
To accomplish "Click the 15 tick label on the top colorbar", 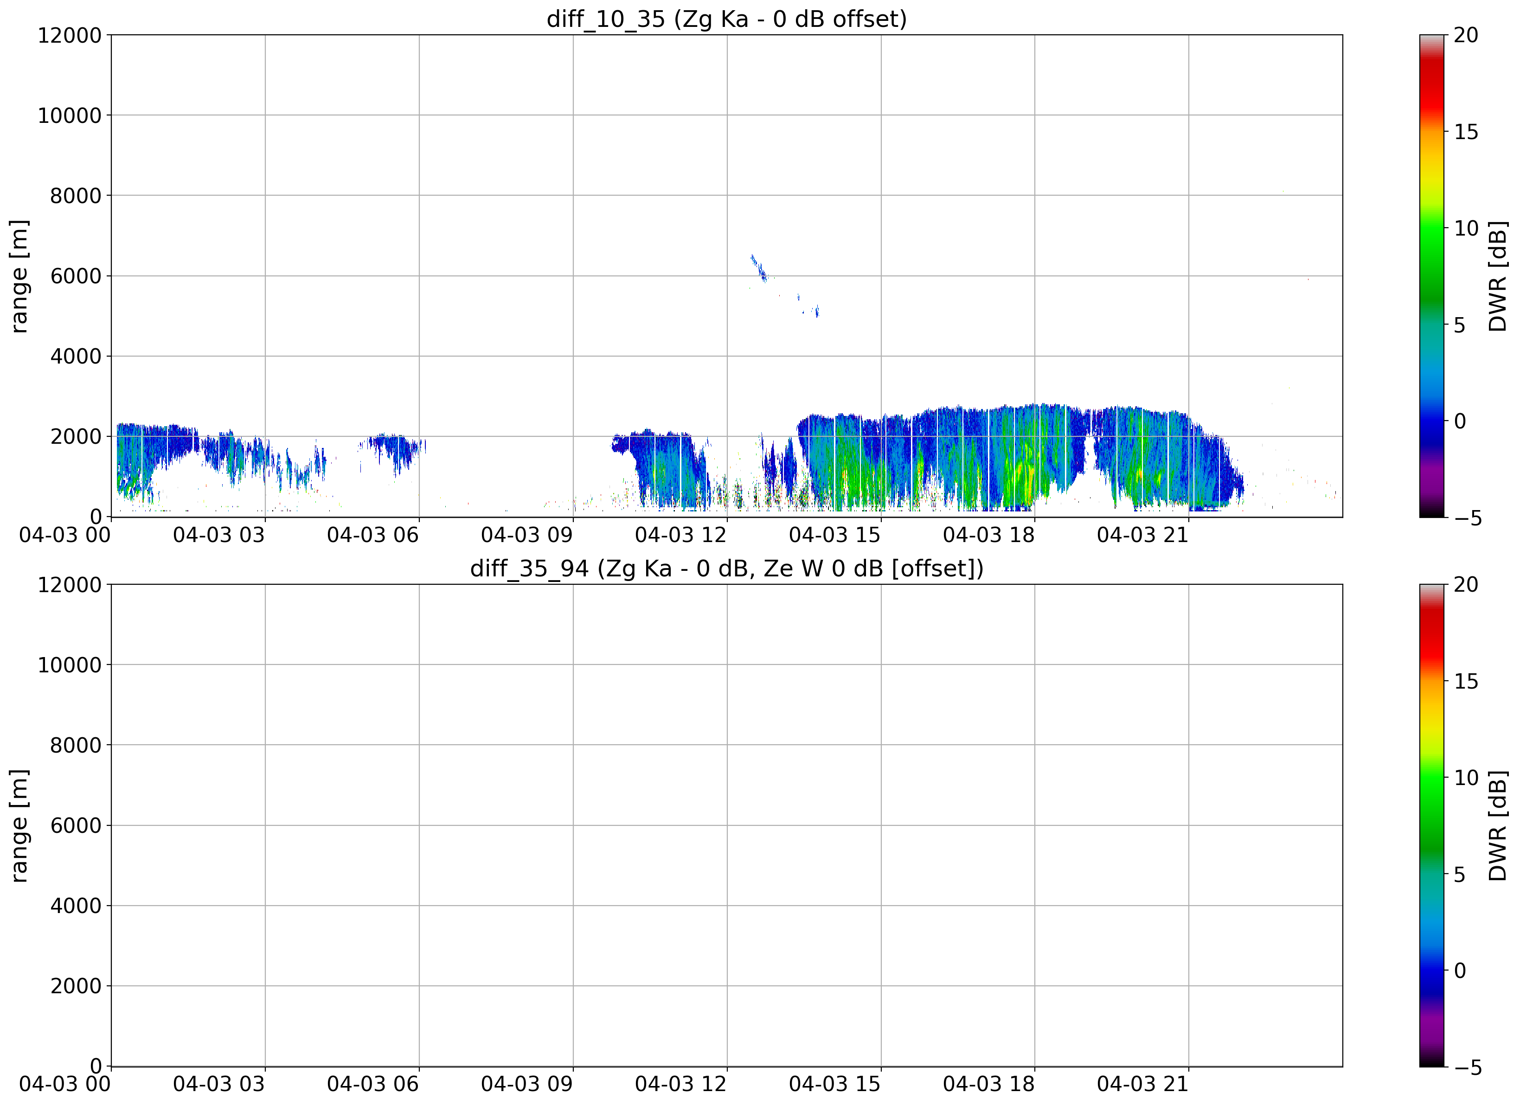I will (1466, 132).
